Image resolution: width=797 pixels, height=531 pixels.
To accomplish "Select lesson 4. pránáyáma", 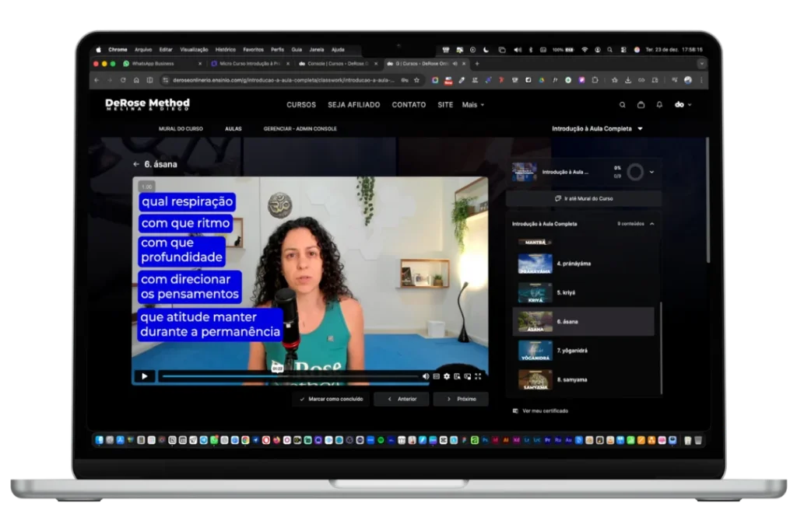I will pos(583,264).
